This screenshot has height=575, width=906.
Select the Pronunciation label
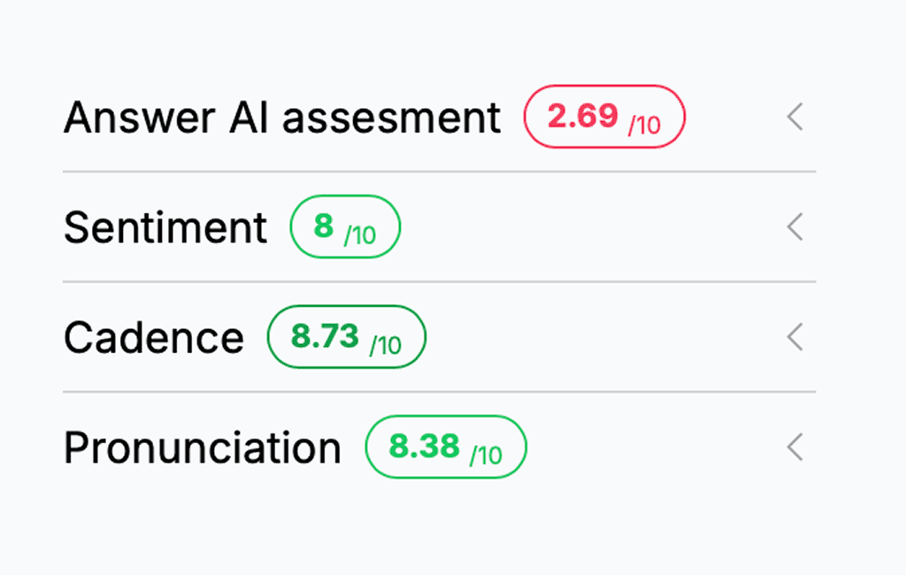(x=202, y=448)
